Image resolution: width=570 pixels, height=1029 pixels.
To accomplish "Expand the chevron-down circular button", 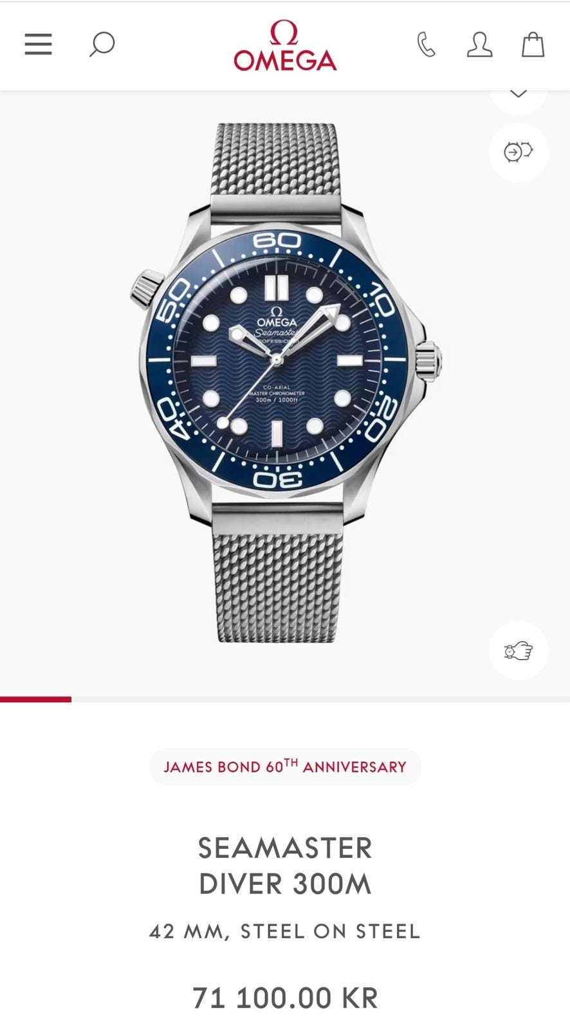I will 519,95.
